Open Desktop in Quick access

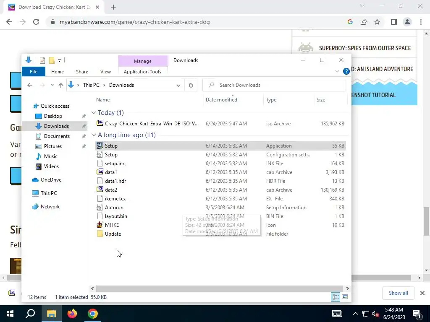[53, 116]
